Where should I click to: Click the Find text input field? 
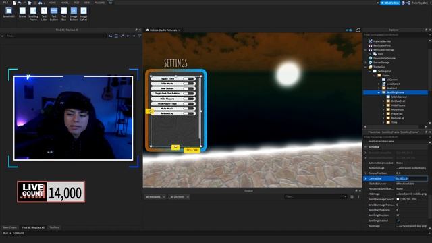tap(55, 36)
